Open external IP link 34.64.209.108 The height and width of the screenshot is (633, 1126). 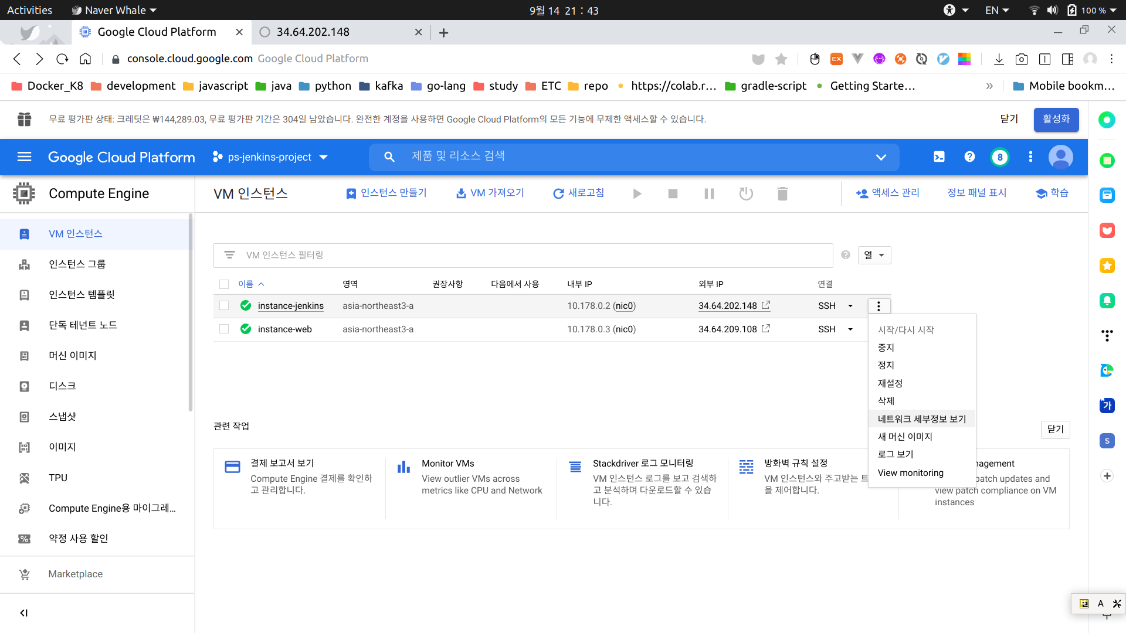(x=727, y=329)
